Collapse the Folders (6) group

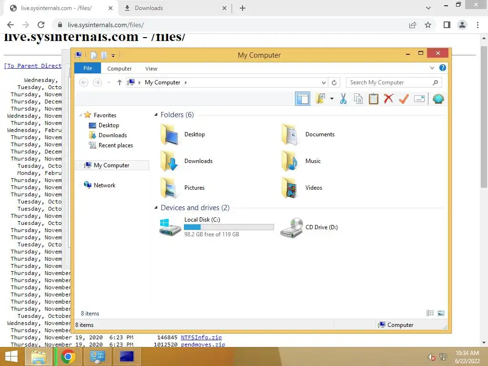(x=156, y=115)
